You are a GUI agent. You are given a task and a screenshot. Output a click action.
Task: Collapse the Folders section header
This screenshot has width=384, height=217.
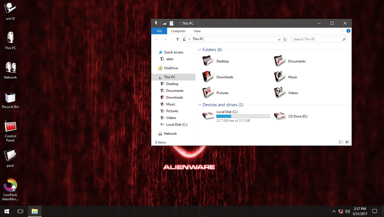click(200, 49)
